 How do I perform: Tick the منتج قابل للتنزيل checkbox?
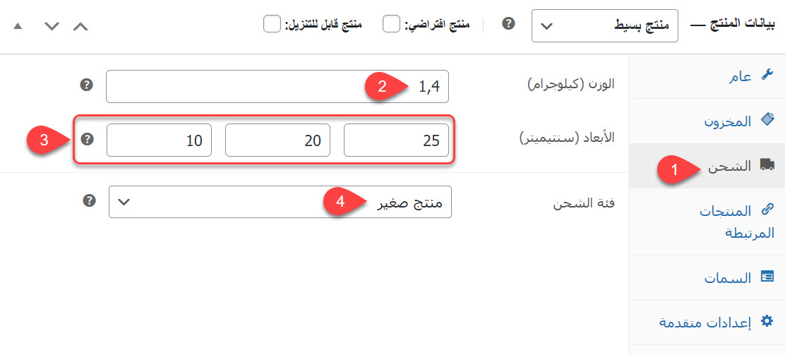coord(272,24)
